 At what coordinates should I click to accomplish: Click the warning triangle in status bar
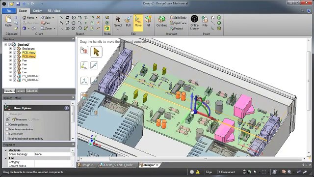pos(198,172)
